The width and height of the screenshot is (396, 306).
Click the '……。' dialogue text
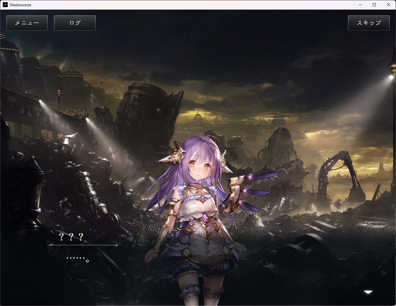(x=78, y=259)
